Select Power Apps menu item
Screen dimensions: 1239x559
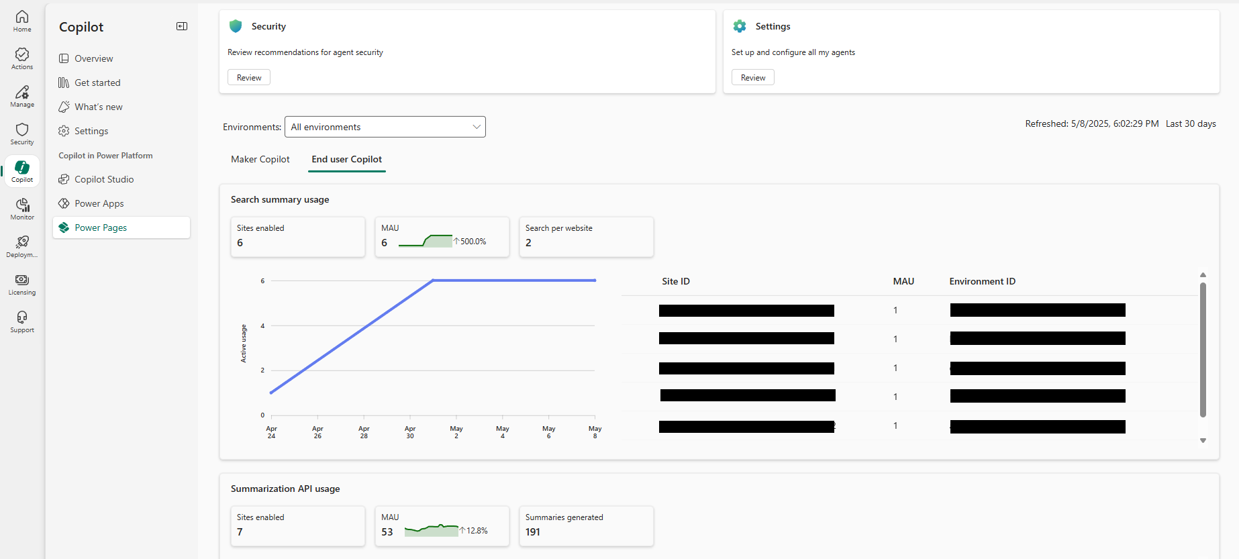click(x=99, y=203)
